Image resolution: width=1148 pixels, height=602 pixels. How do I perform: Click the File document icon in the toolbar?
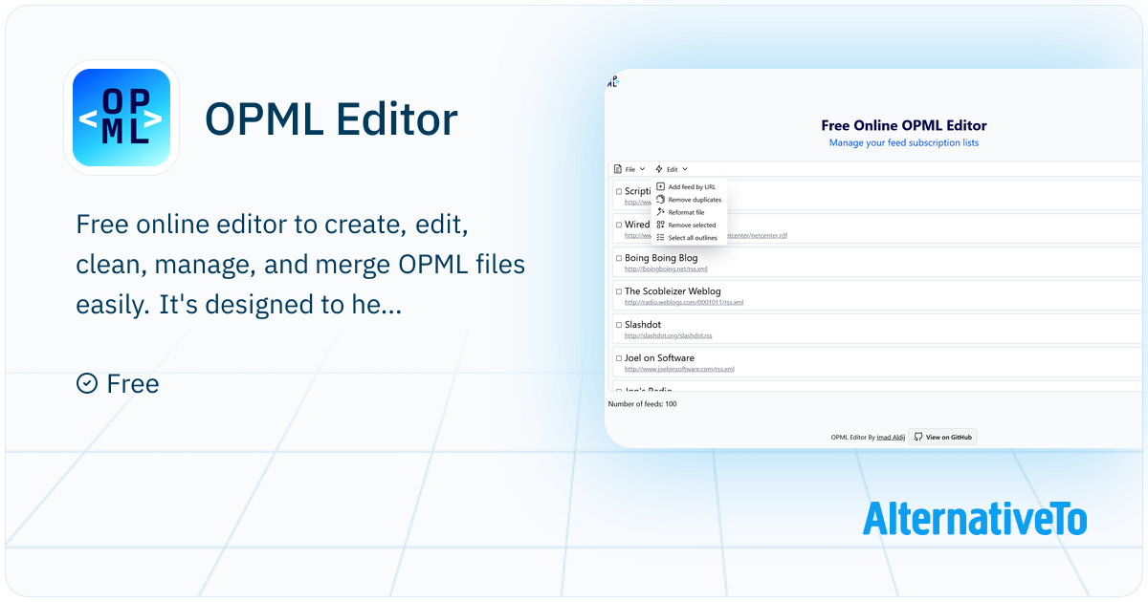click(x=618, y=169)
